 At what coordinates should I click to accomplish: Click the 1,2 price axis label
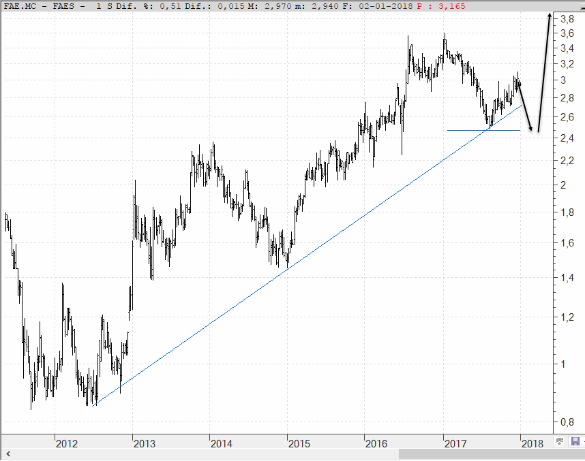tap(567, 317)
